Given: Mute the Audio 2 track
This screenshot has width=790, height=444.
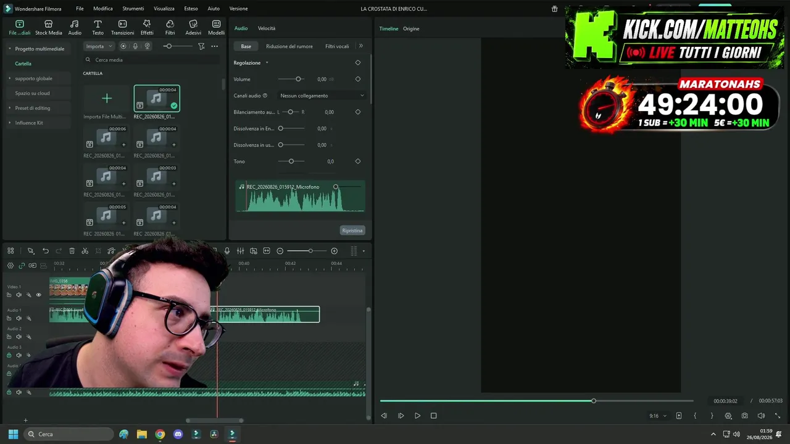Looking at the screenshot, I should click(x=19, y=337).
